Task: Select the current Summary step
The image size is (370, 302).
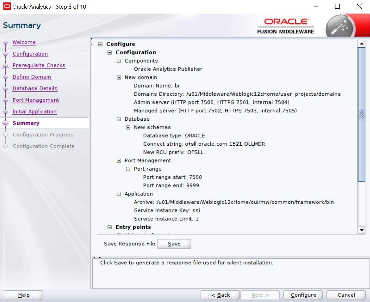Action: tap(26, 123)
